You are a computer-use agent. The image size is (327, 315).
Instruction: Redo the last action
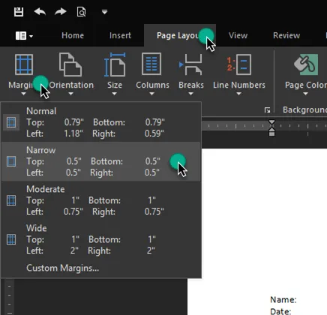pos(61,11)
